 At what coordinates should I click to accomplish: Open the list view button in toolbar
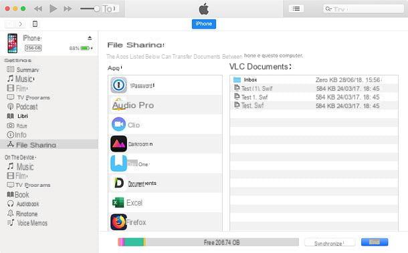(296, 9)
